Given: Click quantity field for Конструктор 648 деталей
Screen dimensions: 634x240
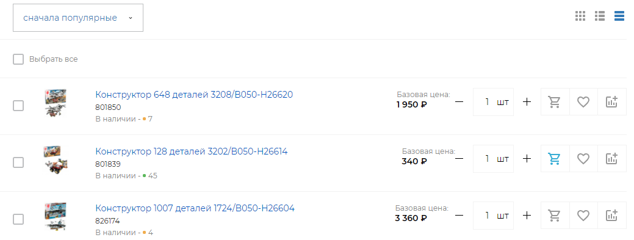Looking at the screenshot, I should (493, 102).
